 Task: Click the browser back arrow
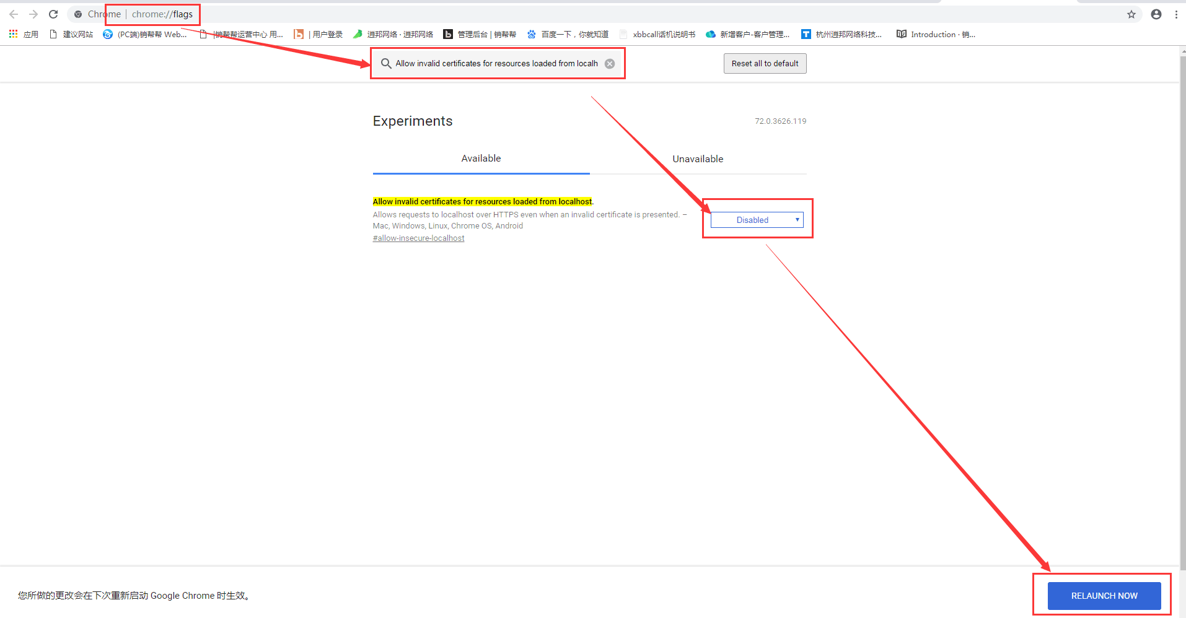point(14,14)
